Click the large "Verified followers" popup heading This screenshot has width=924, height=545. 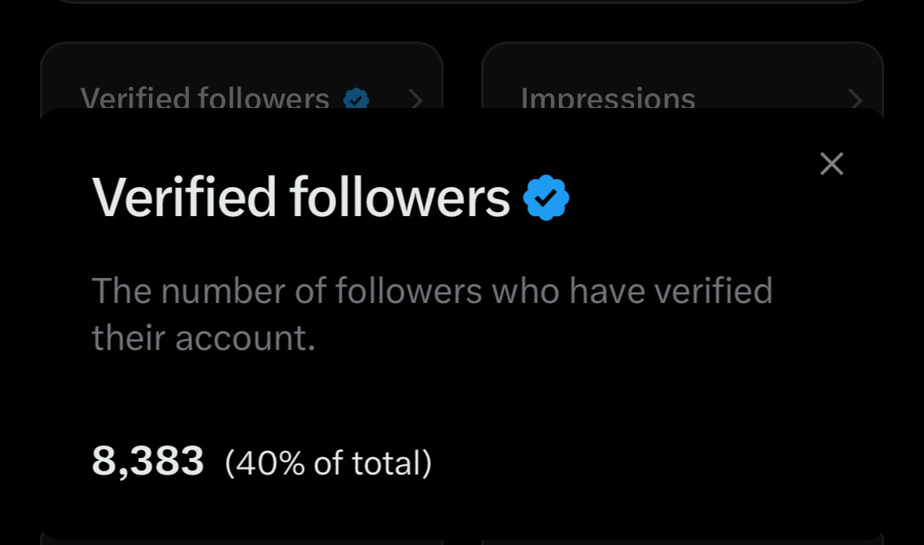(x=301, y=198)
